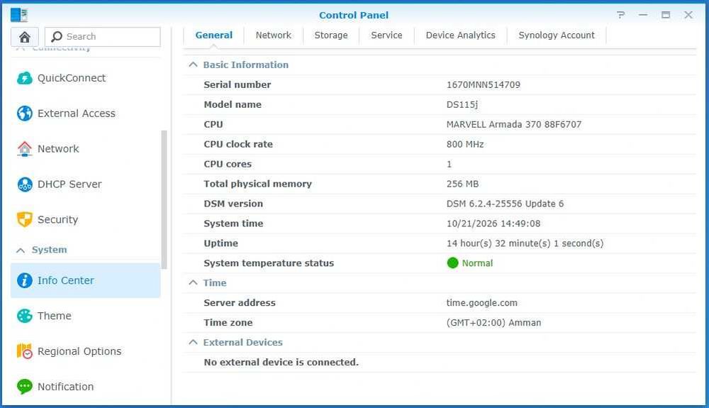Image resolution: width=709 pixels, height=408 pixels.
Task: Click the sidebar vertical scrollbar
Action: [x=164, y=199]
